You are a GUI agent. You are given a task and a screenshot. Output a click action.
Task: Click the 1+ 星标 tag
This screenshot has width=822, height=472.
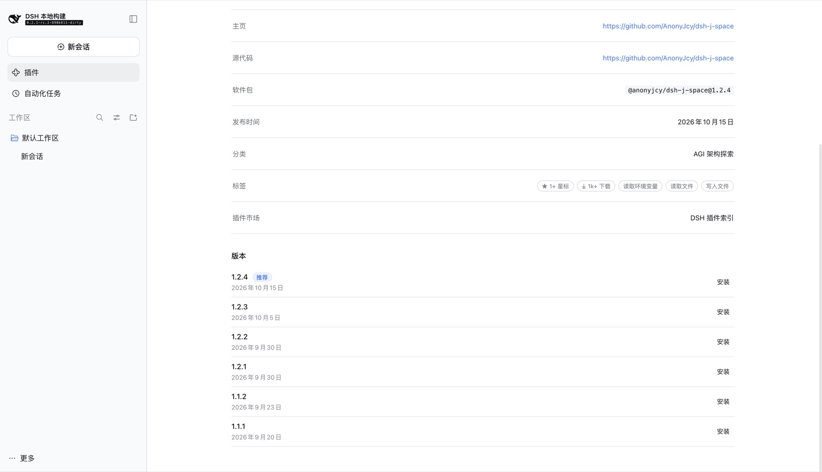(x=555, y=186)
